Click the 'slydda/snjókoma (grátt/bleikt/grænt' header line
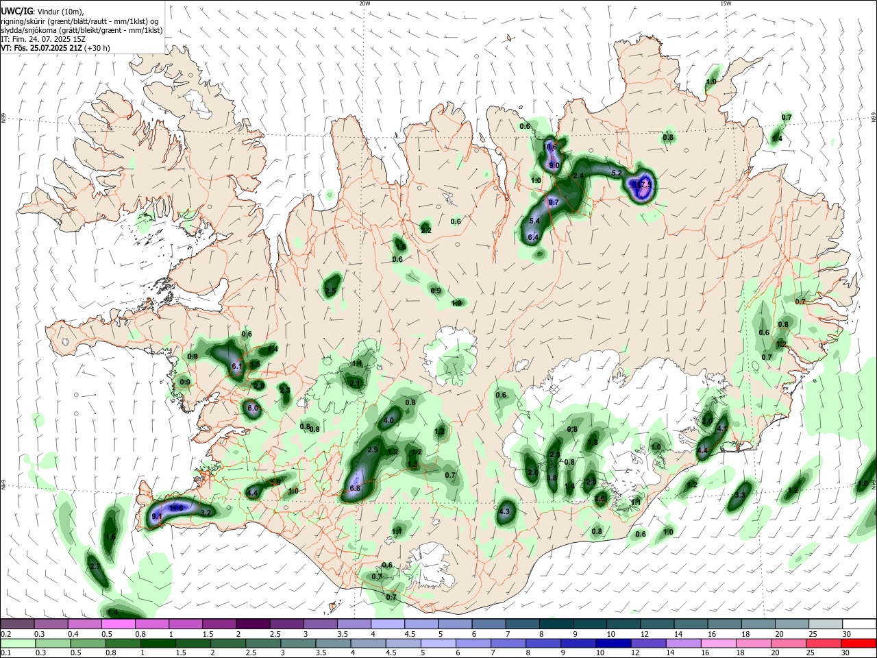This screenshot has height=658, width=877. pyautogui.click(x=82, y=30)
